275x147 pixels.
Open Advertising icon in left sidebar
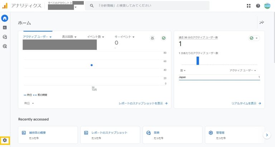click(5, 46)
